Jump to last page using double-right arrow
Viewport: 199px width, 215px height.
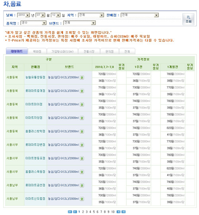(123, 212)
